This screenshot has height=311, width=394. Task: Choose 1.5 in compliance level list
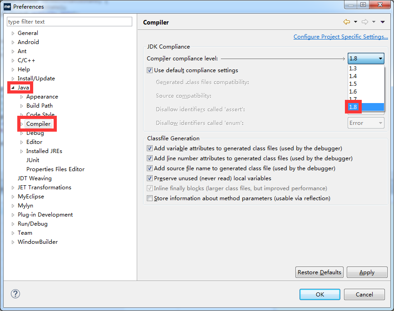coord(366,84)
